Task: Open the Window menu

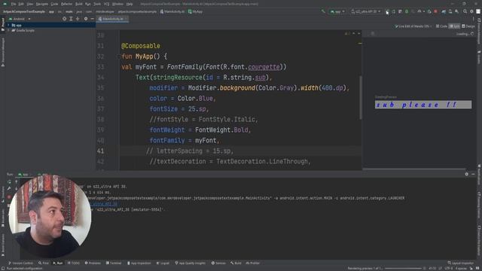Action: (x=117, y=4)
